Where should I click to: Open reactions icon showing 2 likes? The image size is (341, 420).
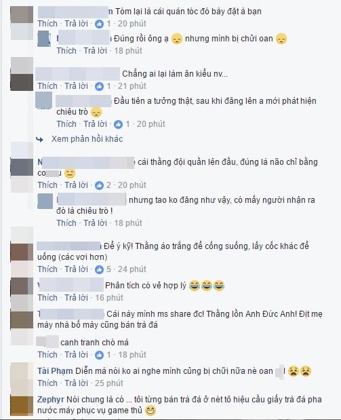pyautogui.click(x=99, y=185)
